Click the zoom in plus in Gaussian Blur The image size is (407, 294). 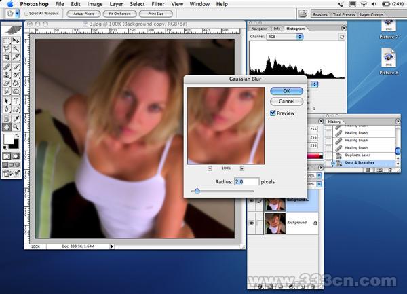tap(241, 168)
